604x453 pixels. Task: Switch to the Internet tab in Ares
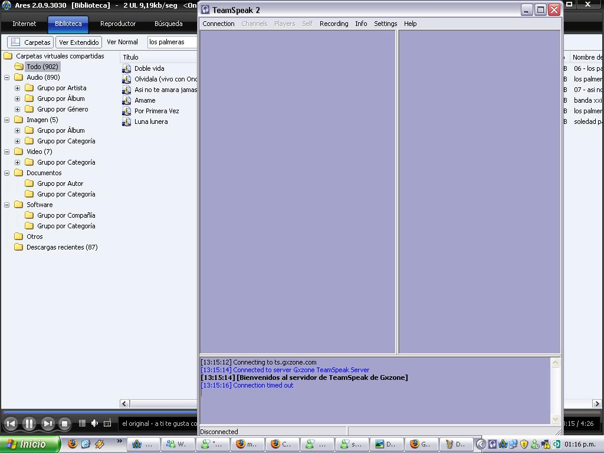pos(24,24)
